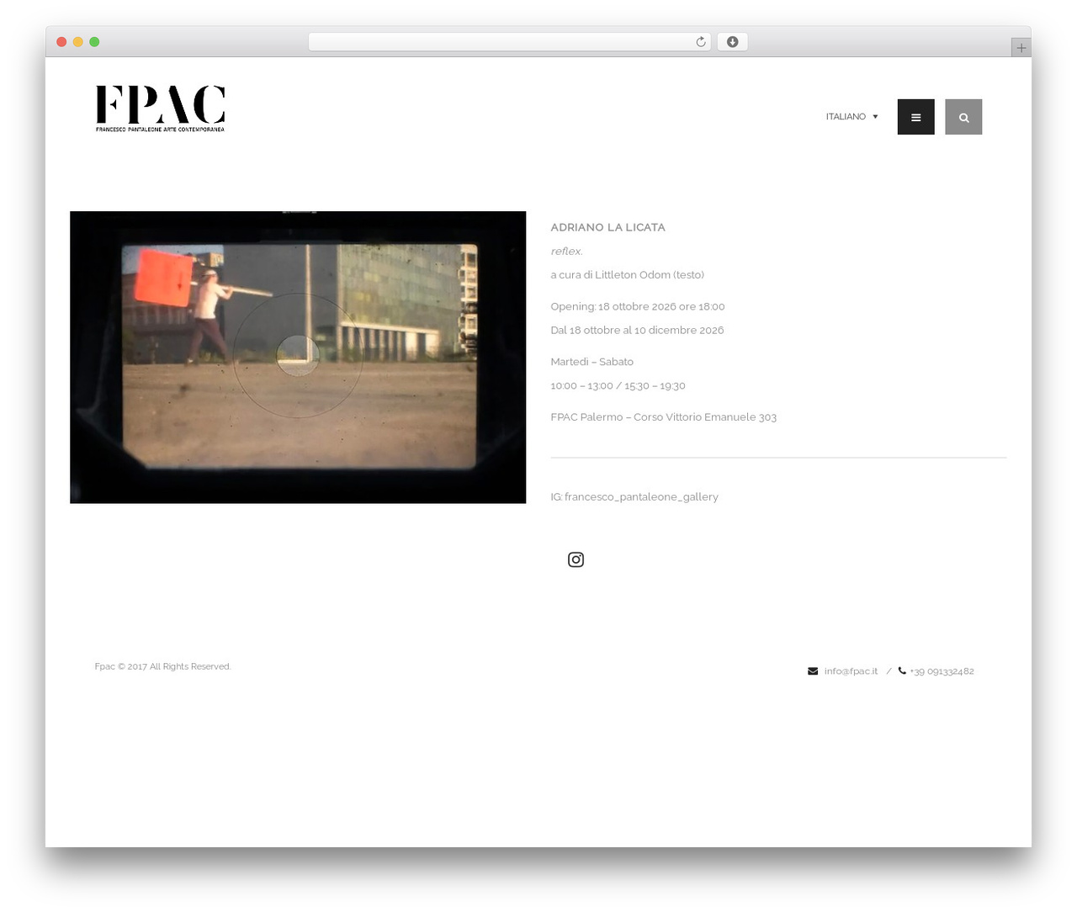Screen dimensions: 1077x912
Task: Click the browser download arrow icon
Action: (x=732, y=42)
